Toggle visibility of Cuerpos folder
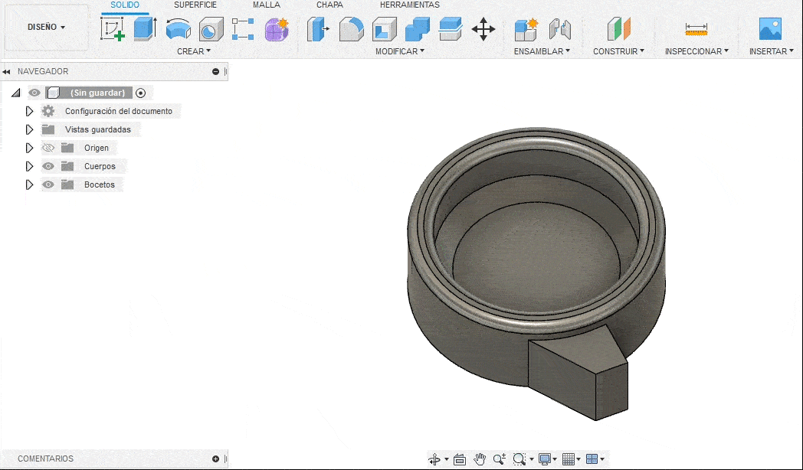This screenshot has height=470, width=803. (48, 166)
